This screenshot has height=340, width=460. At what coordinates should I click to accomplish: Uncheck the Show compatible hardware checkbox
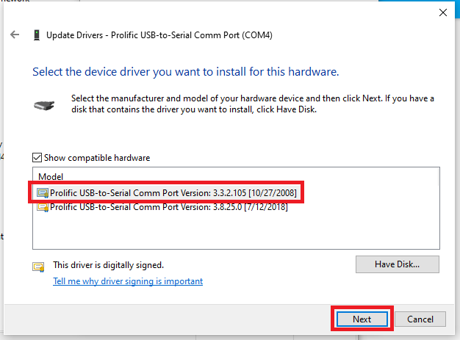(37, 158)
